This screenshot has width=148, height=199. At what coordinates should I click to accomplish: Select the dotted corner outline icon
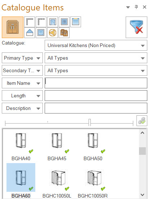click(x=41, y=22)
